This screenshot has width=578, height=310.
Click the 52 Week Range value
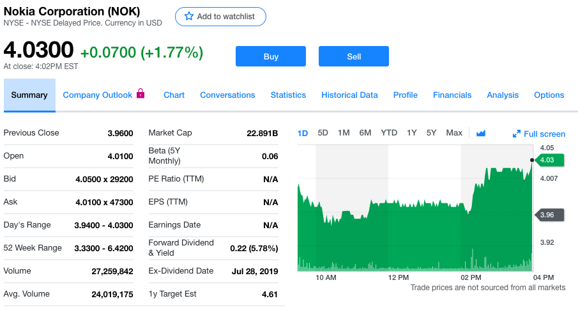pyautogui.click(x=103, y=249)
